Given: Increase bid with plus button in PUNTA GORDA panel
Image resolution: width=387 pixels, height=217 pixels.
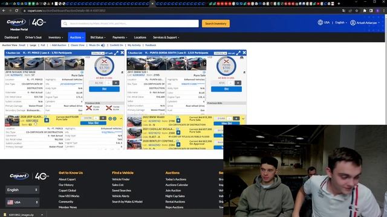Looking at the screenshot, I should point(238,83).
